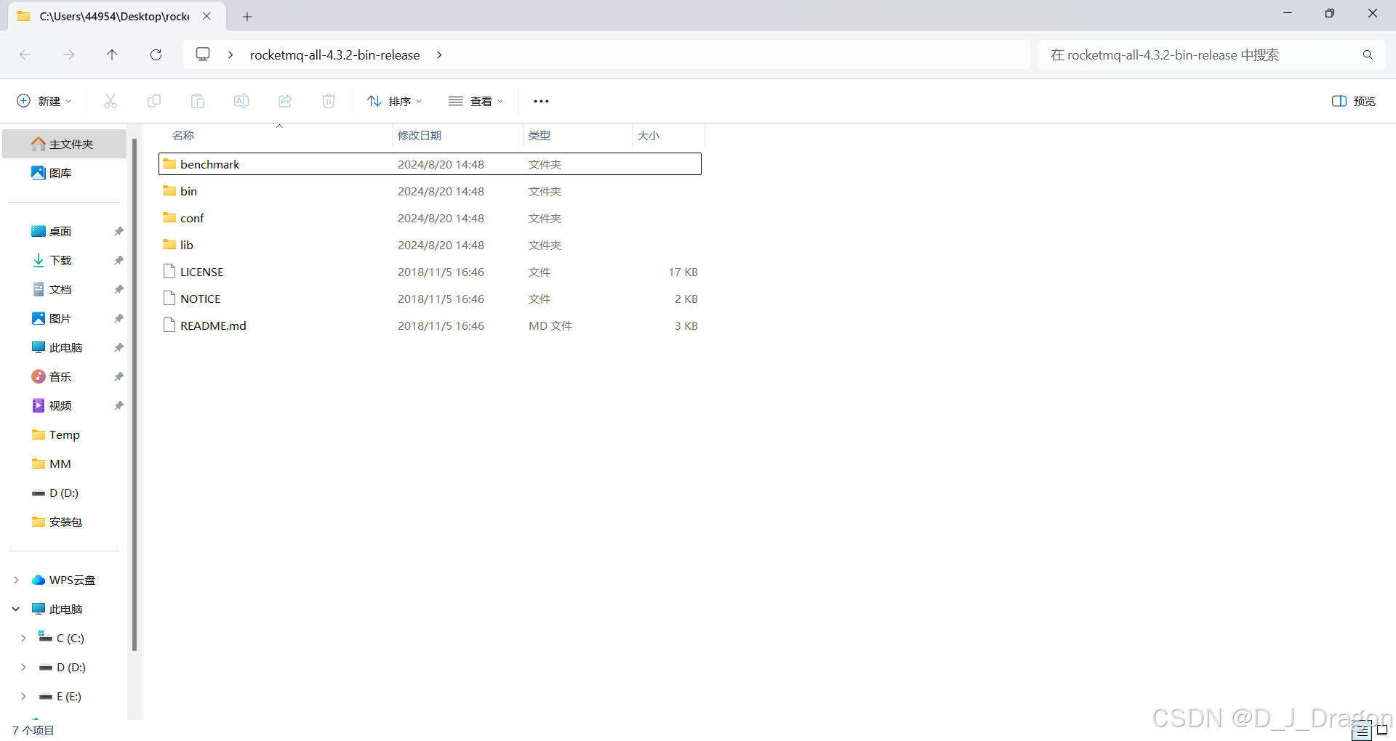This screenshot has width=1396, height=741.
Task: Expand the D (D:) drive tree node
Action: [x=23, y=667]
